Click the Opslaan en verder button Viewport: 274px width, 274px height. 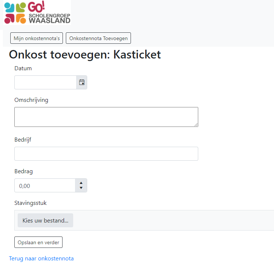point(38,242)
